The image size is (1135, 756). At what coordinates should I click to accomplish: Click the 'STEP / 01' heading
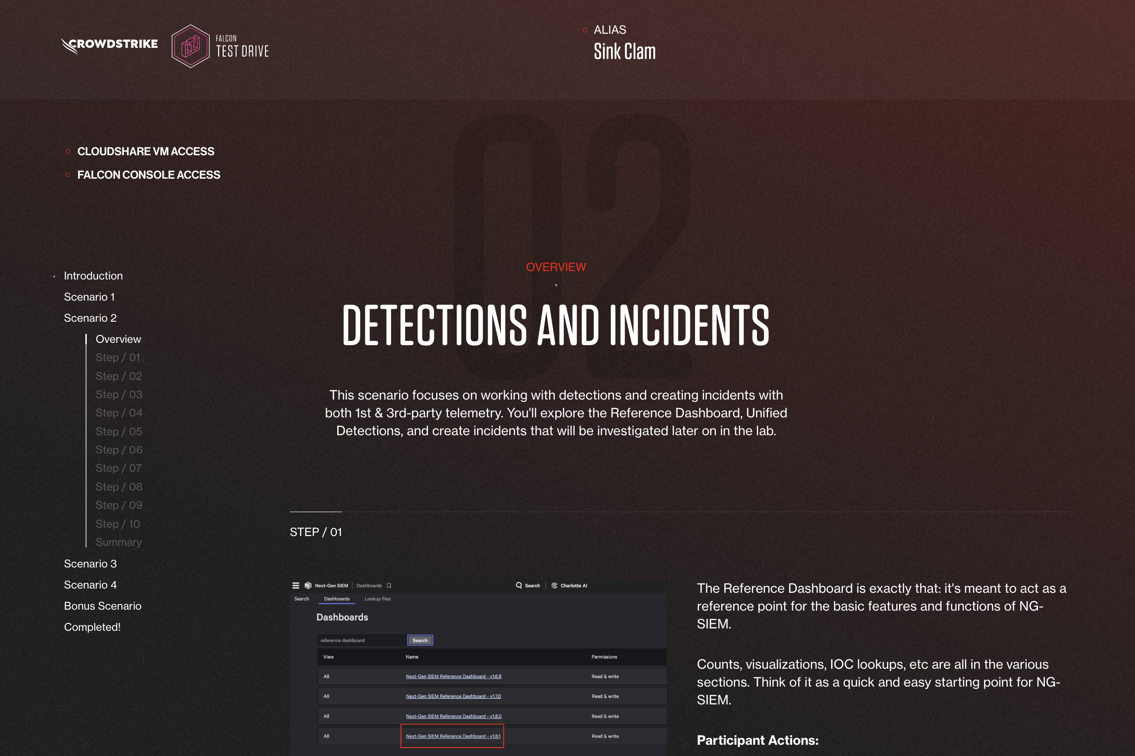(x=316, y=532)
